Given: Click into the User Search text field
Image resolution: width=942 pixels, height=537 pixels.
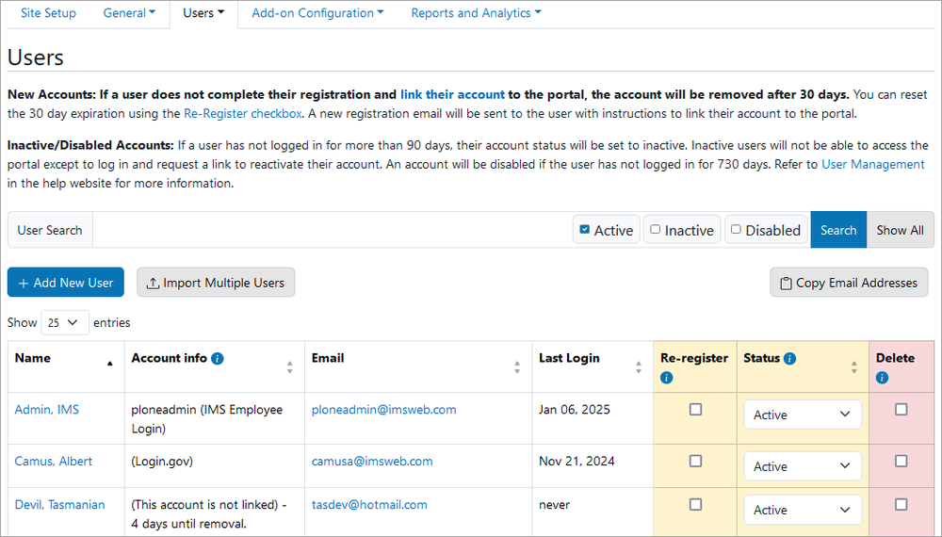Looking at the screenshot, I should point(332,230).
